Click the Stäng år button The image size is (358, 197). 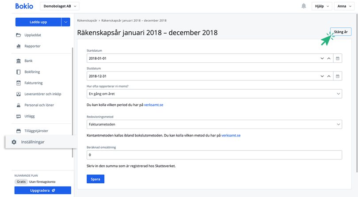click(341, 32)
